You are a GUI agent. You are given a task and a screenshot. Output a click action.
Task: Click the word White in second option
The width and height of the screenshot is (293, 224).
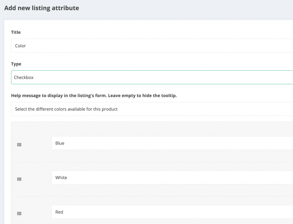click(61, 178)
